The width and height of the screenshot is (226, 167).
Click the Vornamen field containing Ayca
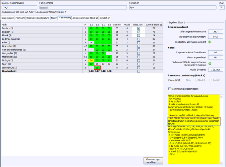point(172,7)
